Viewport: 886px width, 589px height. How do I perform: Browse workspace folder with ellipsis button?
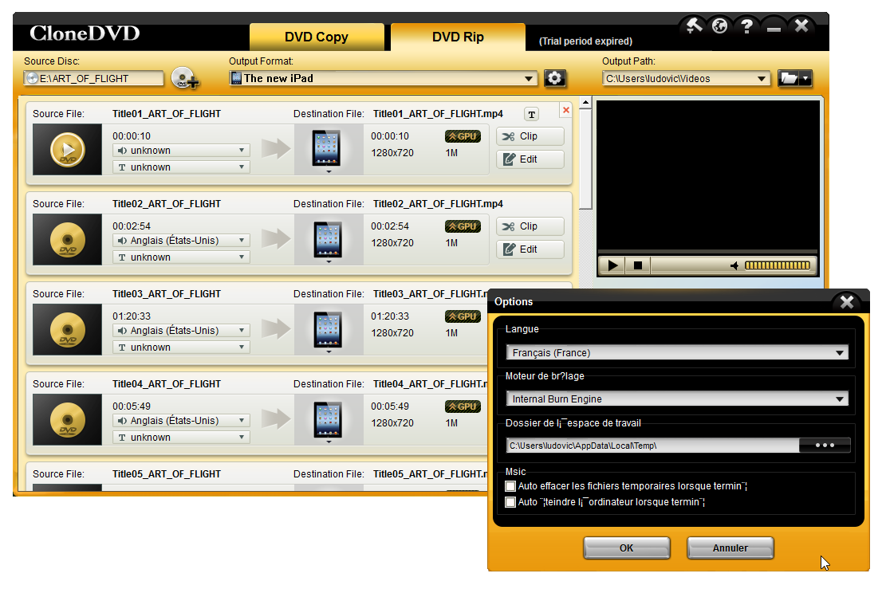pyautogui.click(x=825, y=445)
